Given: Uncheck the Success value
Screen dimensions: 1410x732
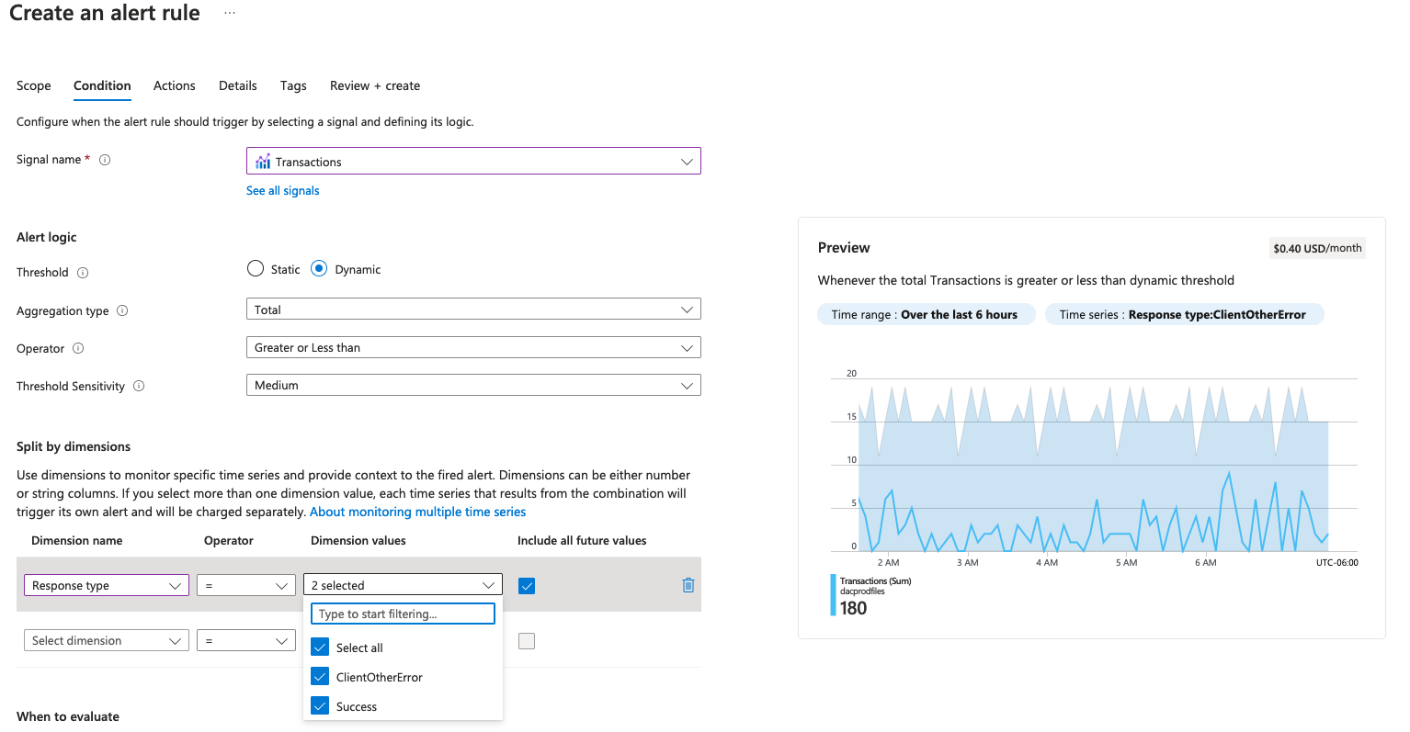Looking at the screenshot, I should coord(320,706).
